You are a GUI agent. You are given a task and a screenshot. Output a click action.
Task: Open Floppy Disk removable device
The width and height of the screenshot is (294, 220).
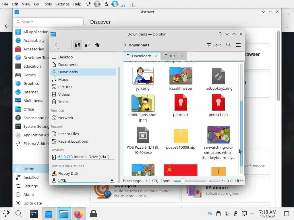(83, 173)
